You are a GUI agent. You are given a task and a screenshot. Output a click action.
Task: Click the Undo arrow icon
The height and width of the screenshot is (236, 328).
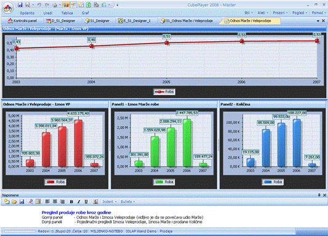click(x=39, y=5)
